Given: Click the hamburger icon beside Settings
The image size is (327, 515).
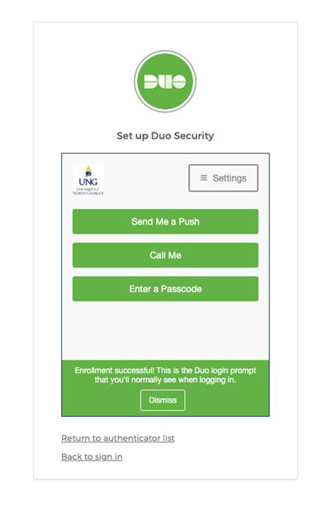Looking at the screenshot, I should click(204, 177).
